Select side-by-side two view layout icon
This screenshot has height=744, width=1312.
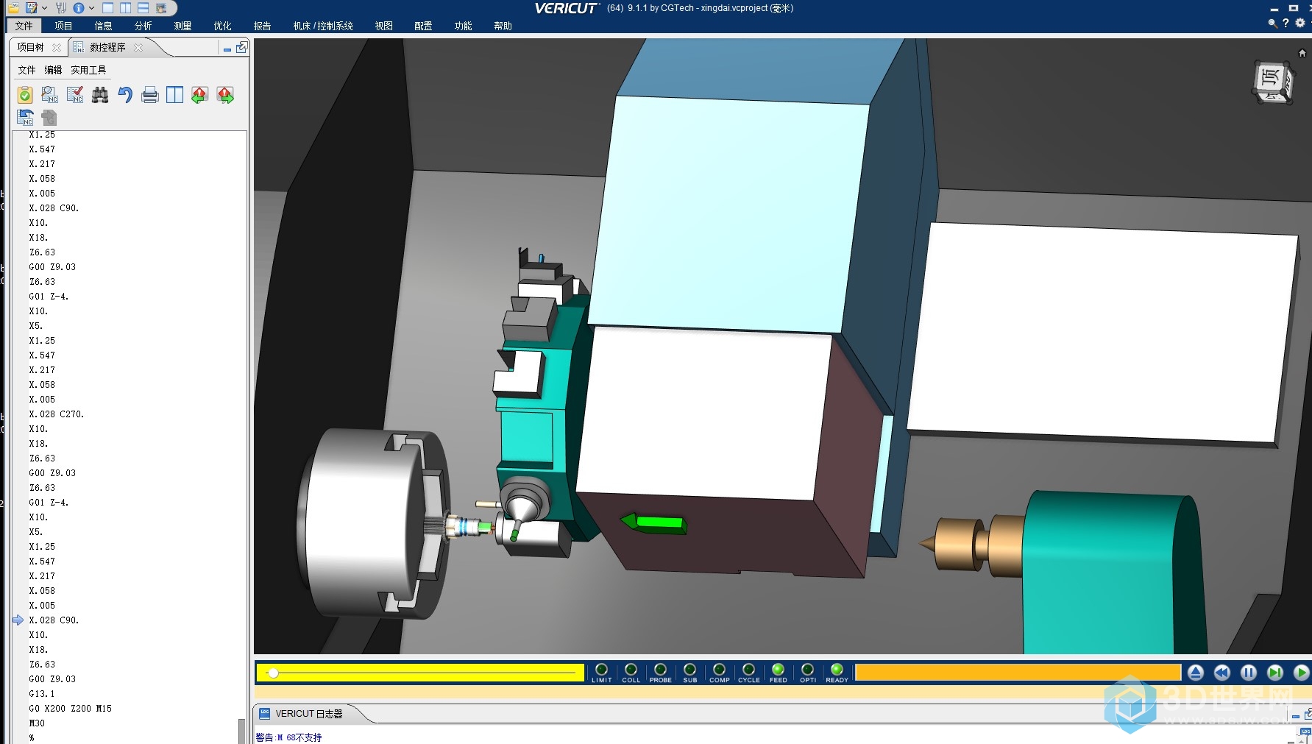point(126,8)
